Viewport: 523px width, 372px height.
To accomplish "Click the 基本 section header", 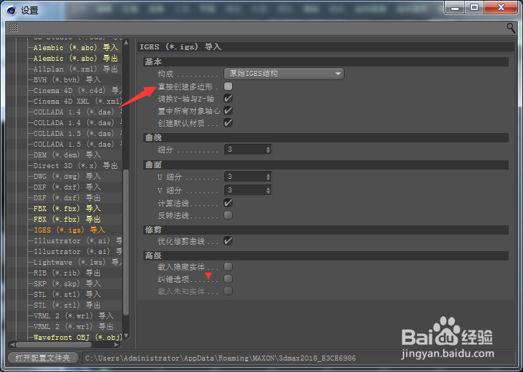I will pos(326,62).
